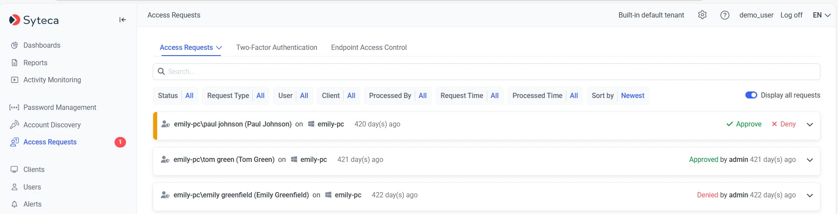838x214 pixels.
Task: Click the help question mark icon
Action: point(725,15)
